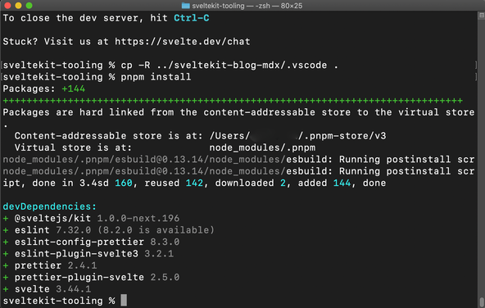Click the cyan downloaded '2' number
This screenshot has height=308, width=485.
coord(283,183)
